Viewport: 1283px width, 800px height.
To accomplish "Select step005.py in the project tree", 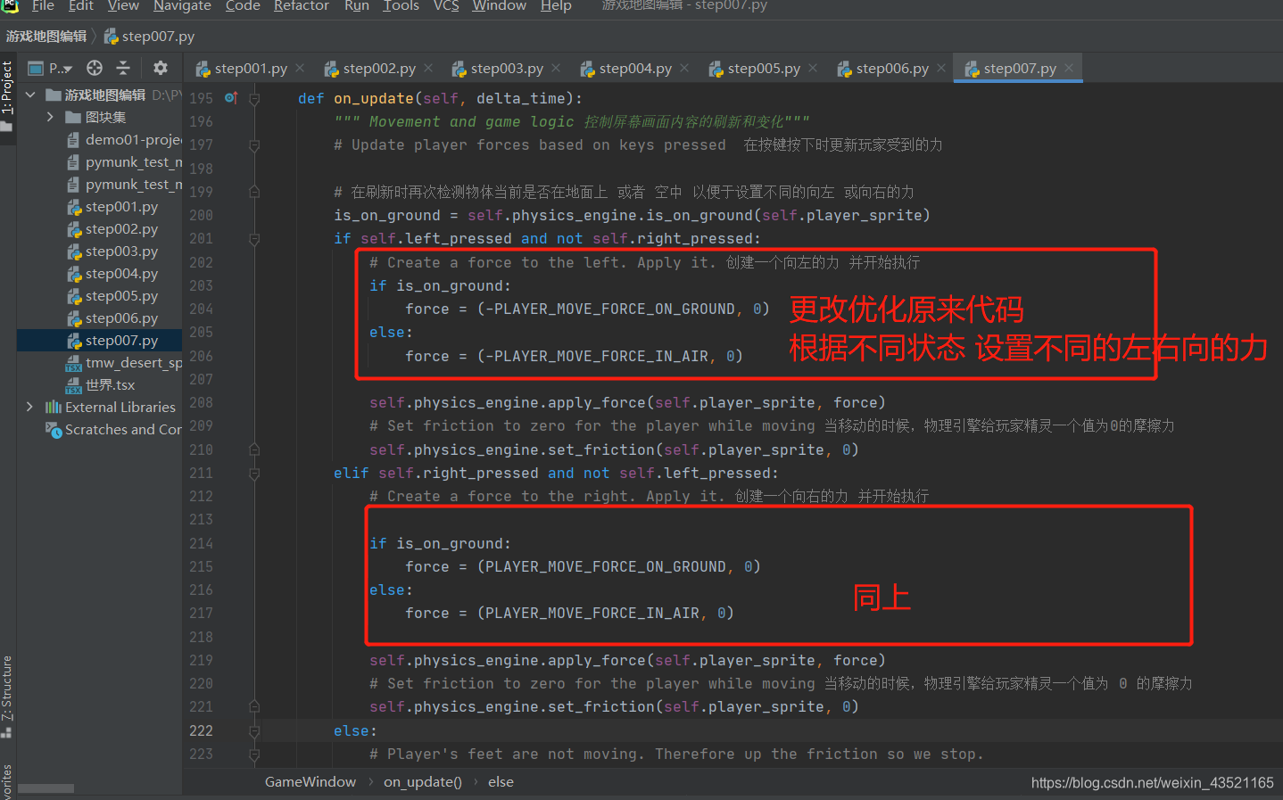I will coord(121,296).
